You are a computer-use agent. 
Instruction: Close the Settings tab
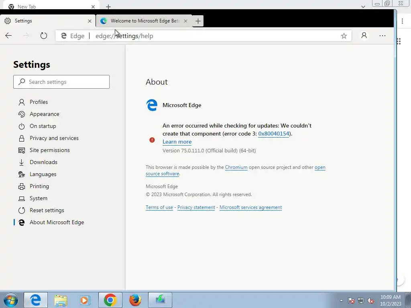pos(90,21)
